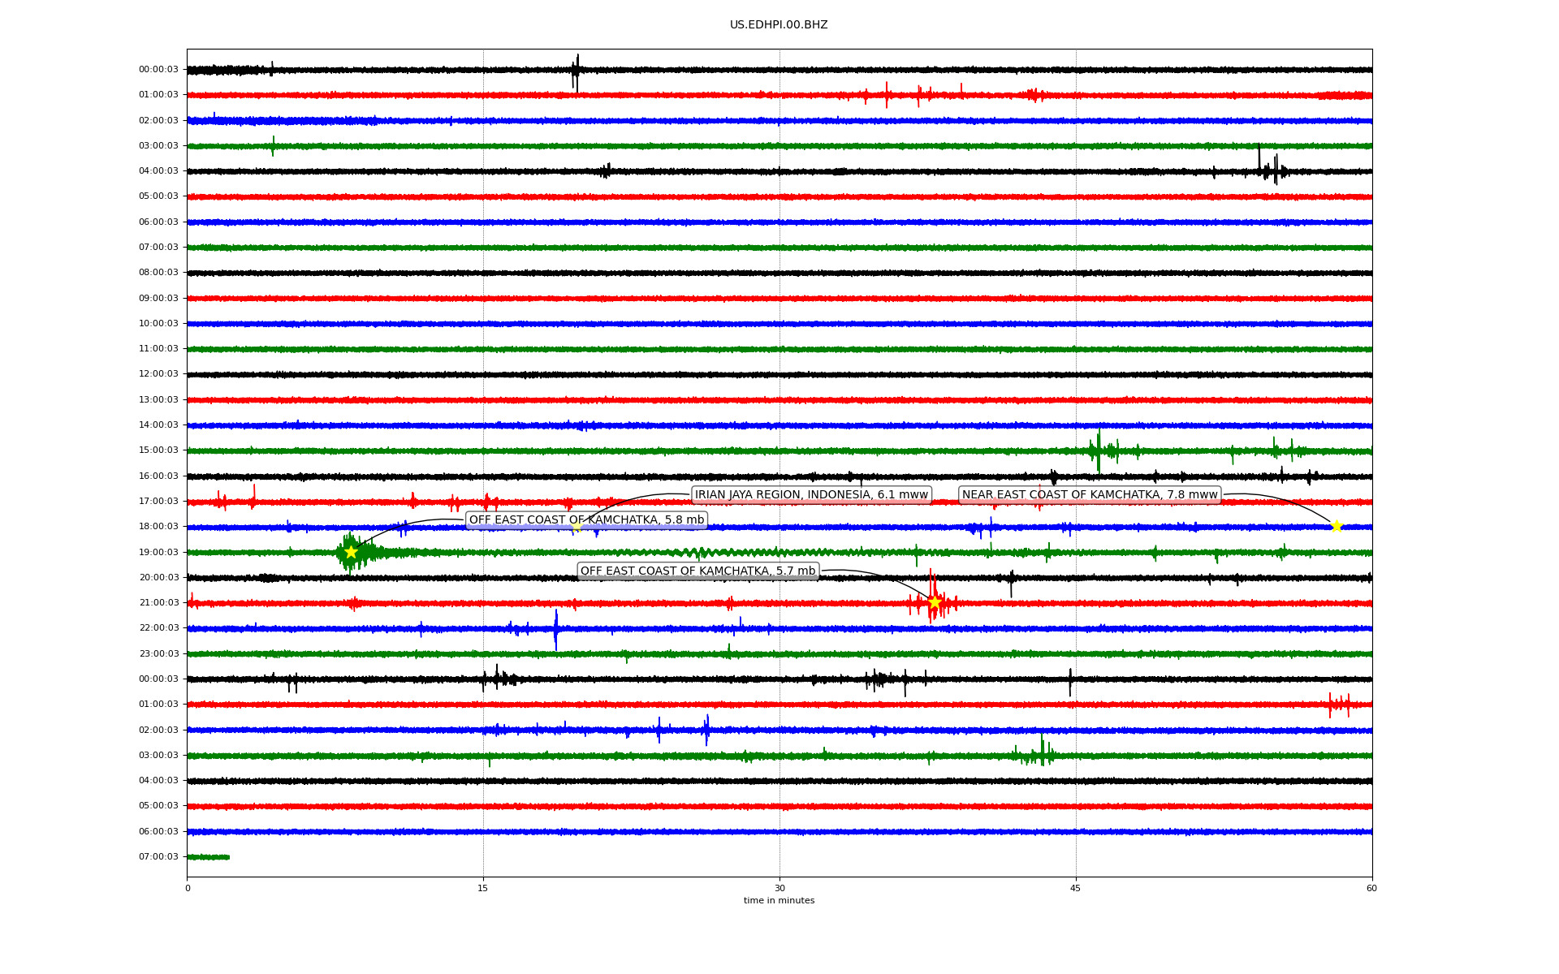Screen dimensions: 1559x974
Task: Click the 19:00:03 time label
Action: tap(158, 552)
